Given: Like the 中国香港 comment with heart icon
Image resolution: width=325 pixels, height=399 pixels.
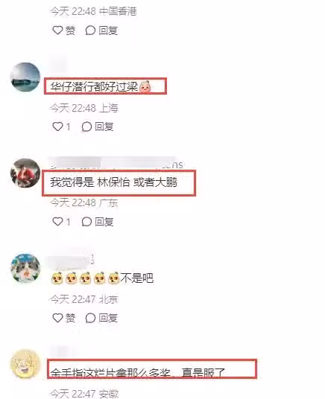Looking at the screenshot, I should point(63,31).
